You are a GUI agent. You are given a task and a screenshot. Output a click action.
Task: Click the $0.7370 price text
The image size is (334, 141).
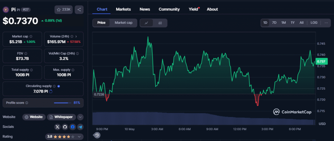tap(20, 21)
